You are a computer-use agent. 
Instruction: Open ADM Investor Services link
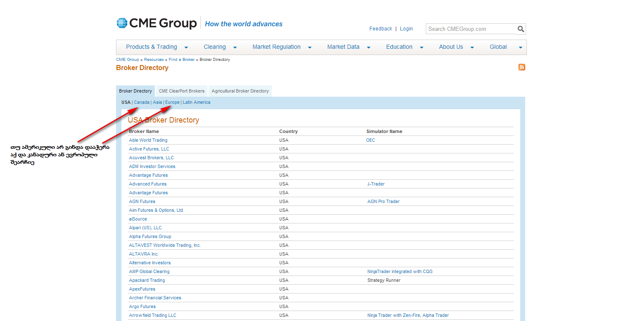(152, 166)
